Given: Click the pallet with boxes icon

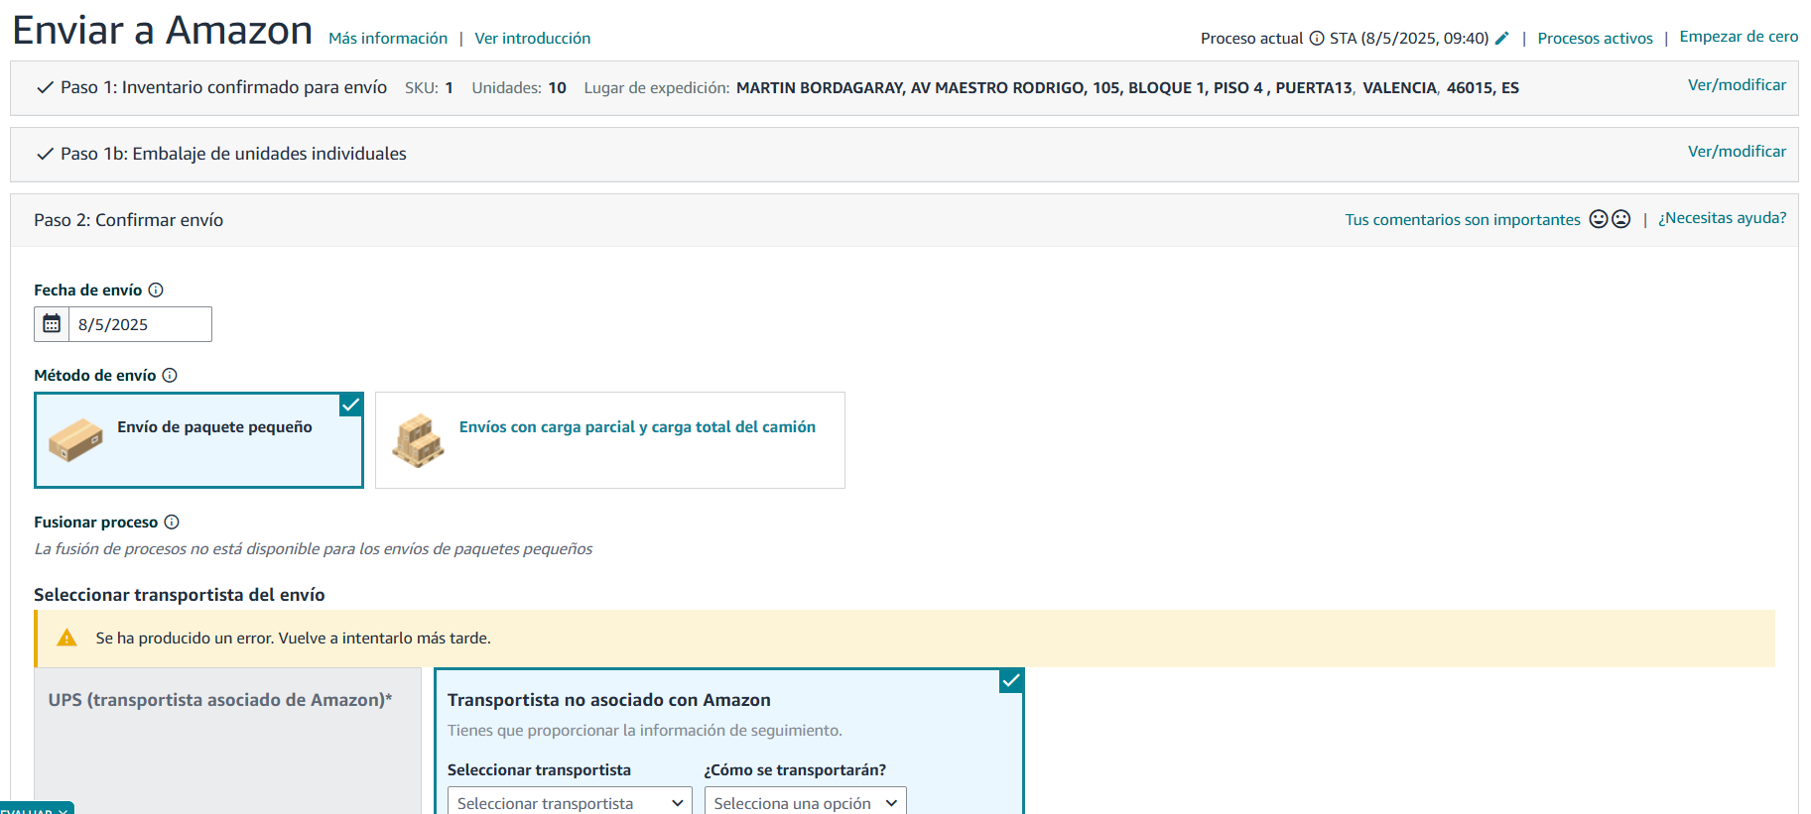Looking at the screenshot, I should point(418,440).
